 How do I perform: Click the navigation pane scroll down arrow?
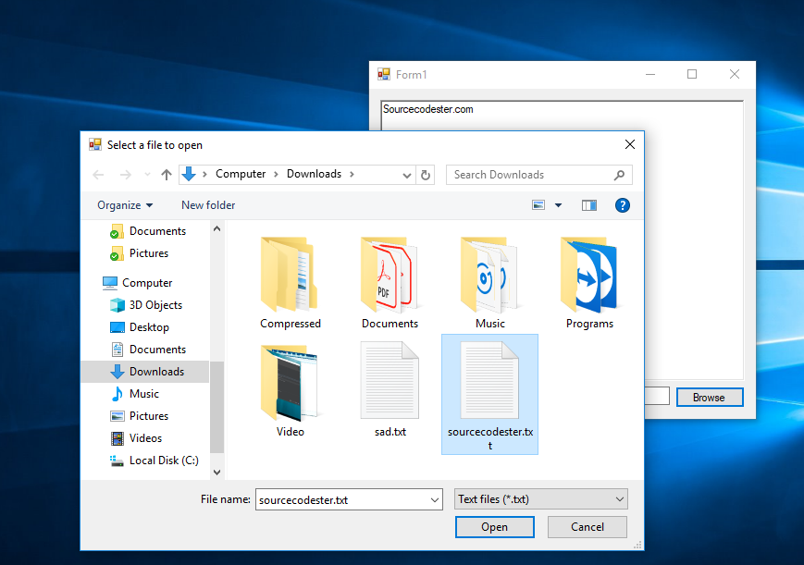(217, 472)
